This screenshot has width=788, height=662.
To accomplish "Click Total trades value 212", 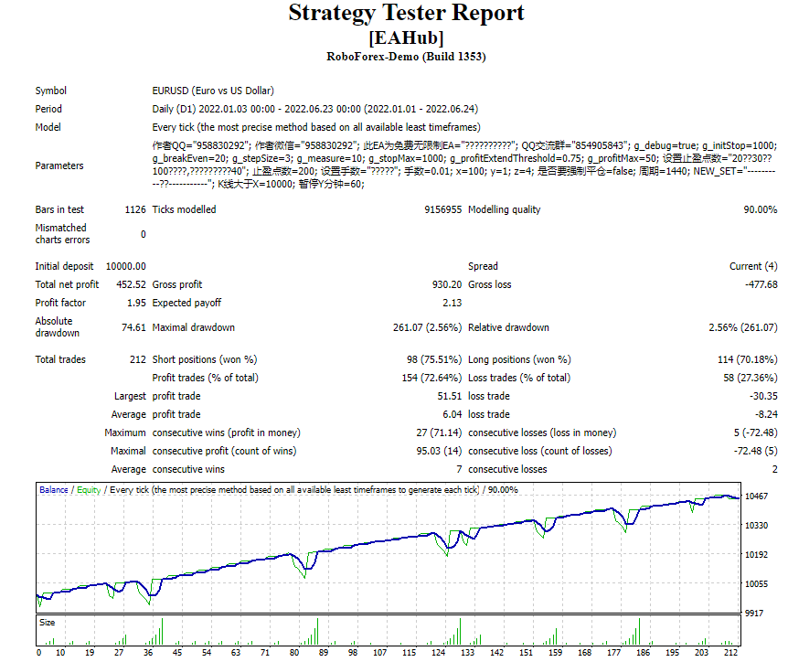I will [138, 359].
